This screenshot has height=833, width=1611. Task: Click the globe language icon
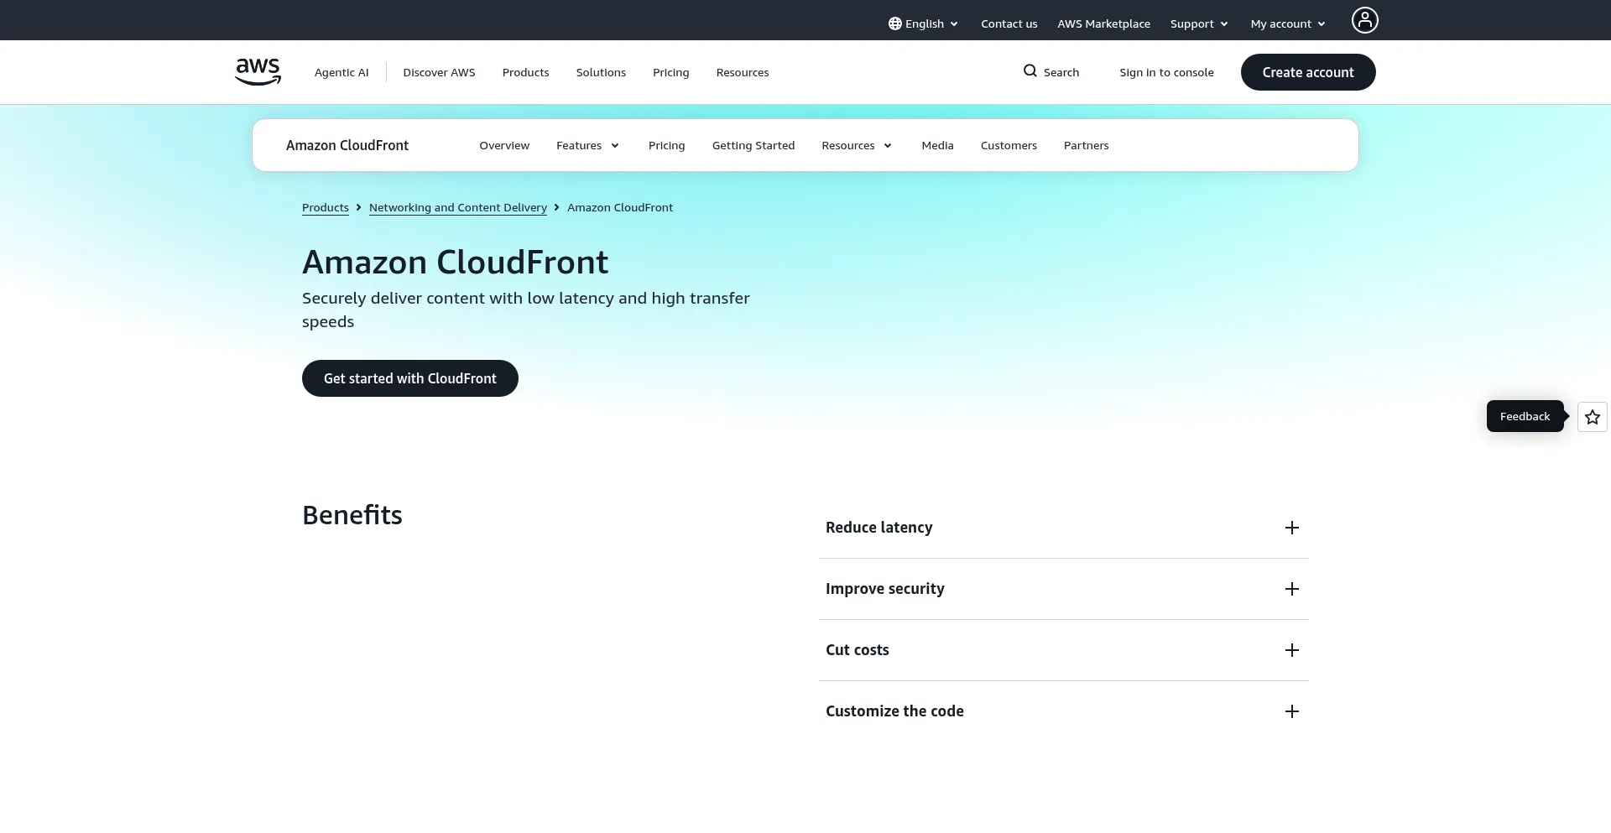pos(895,23)
